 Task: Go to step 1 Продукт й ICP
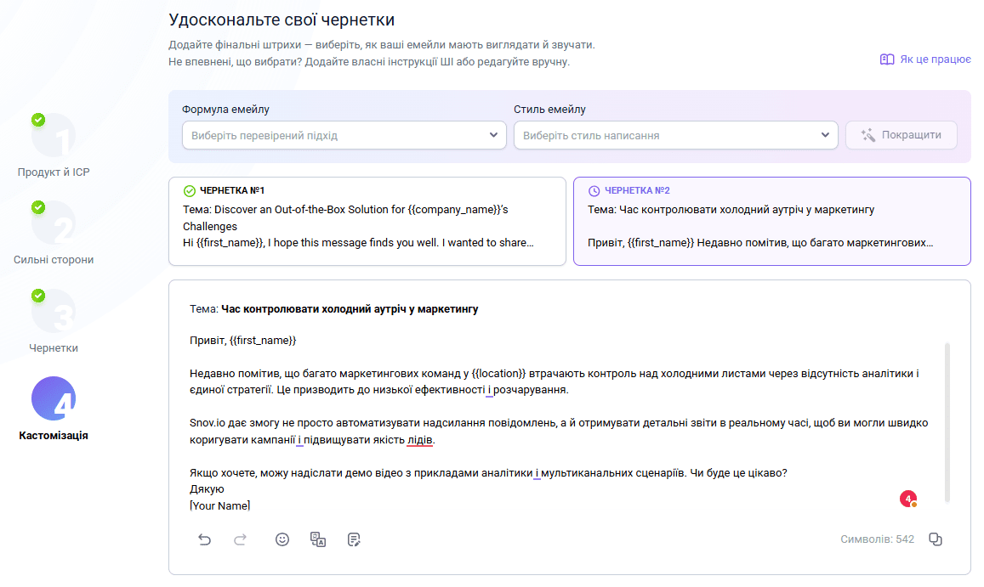54,136
